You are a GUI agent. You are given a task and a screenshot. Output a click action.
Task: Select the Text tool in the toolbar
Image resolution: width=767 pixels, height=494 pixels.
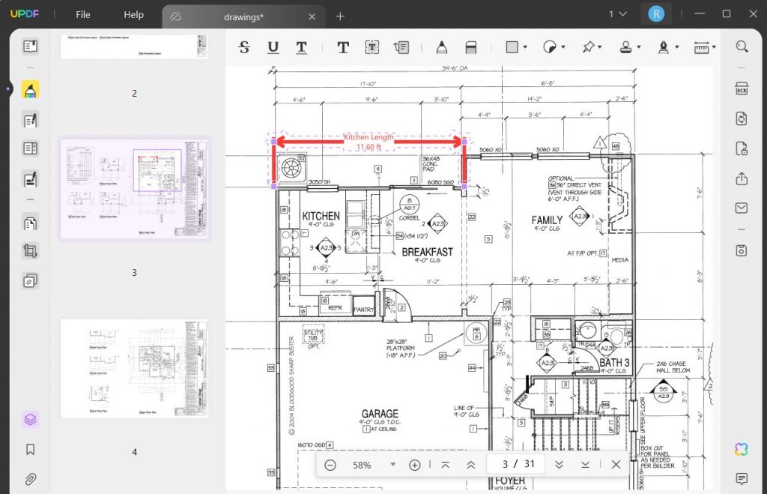(342, 46)
